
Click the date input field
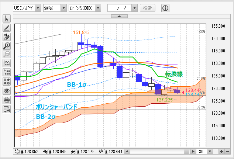point(120,8)
